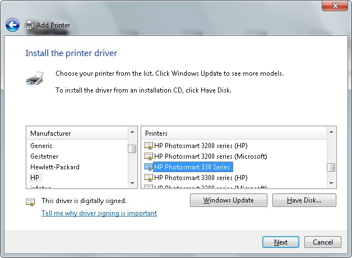The width and height of the screenshot is (352, 258).
Task: Select Generic in the Manufacturer list
Action: pos(41,146)
